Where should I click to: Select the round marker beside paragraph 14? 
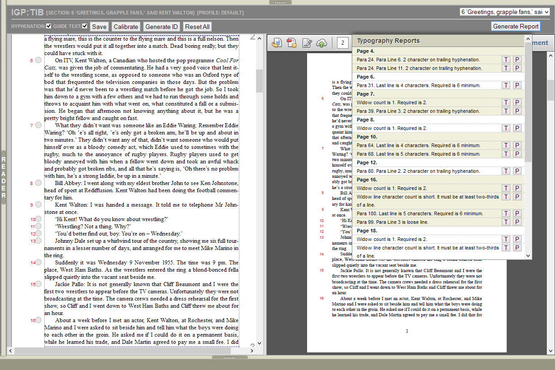click(38, 263)
